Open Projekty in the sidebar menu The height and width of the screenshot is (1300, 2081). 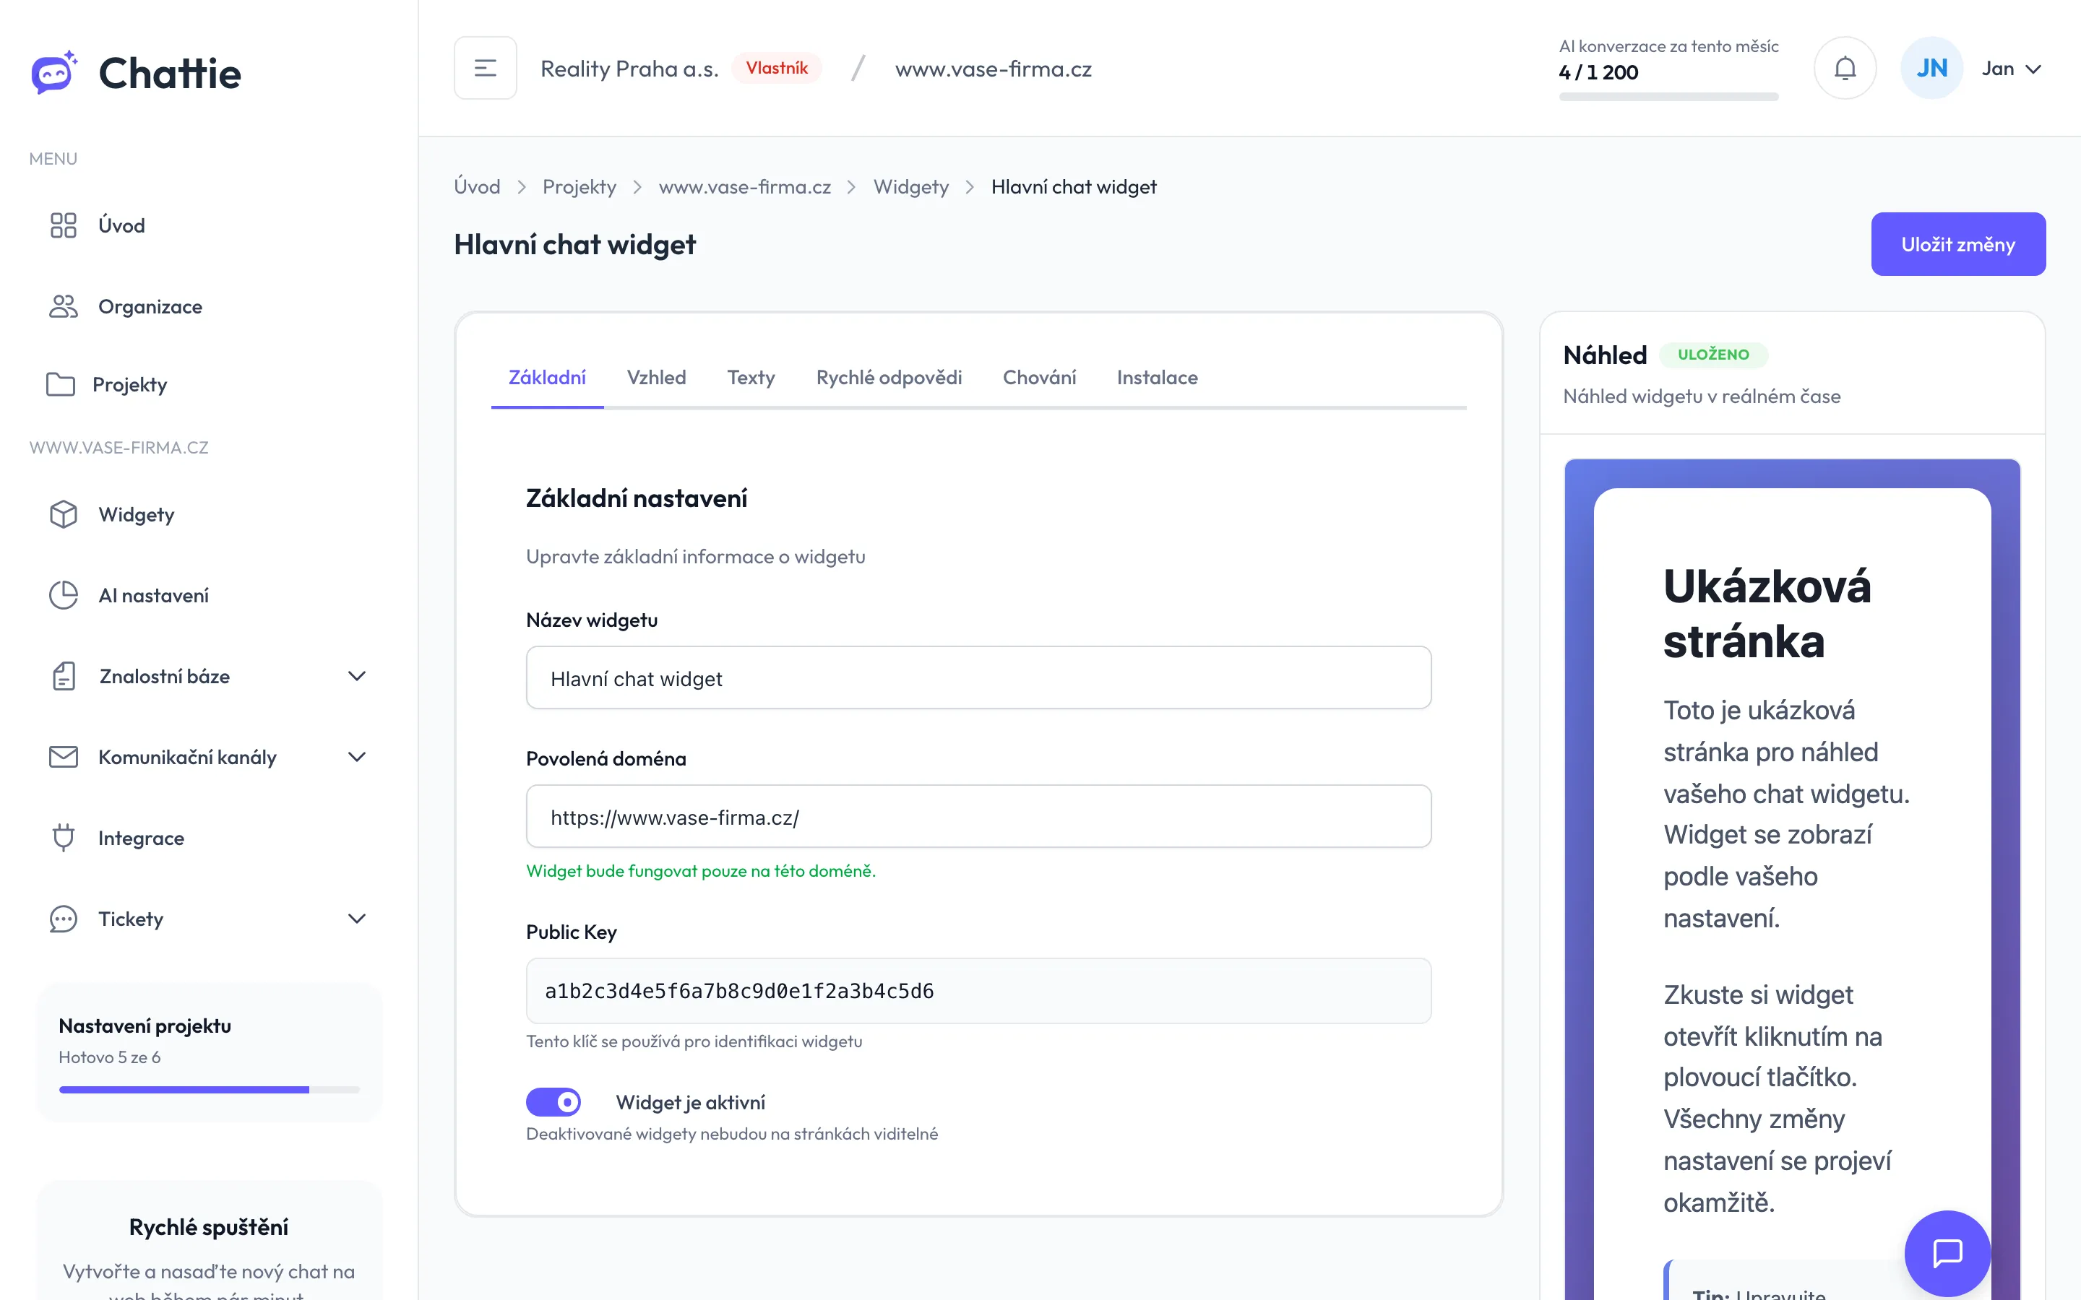pos(209,384)
